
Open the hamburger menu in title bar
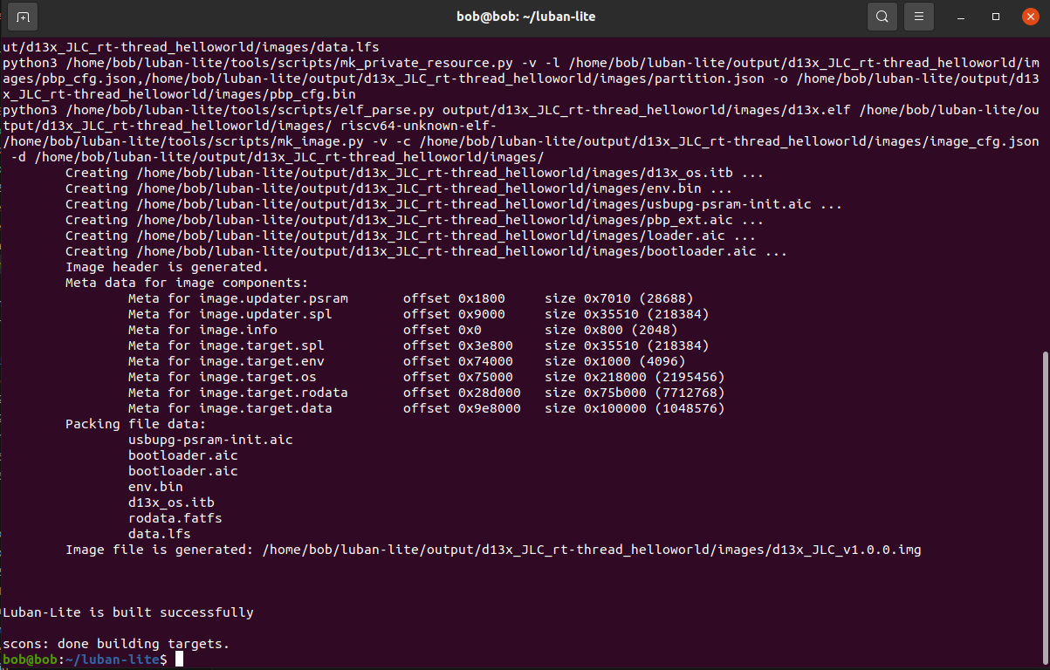[x=917, y=17]
